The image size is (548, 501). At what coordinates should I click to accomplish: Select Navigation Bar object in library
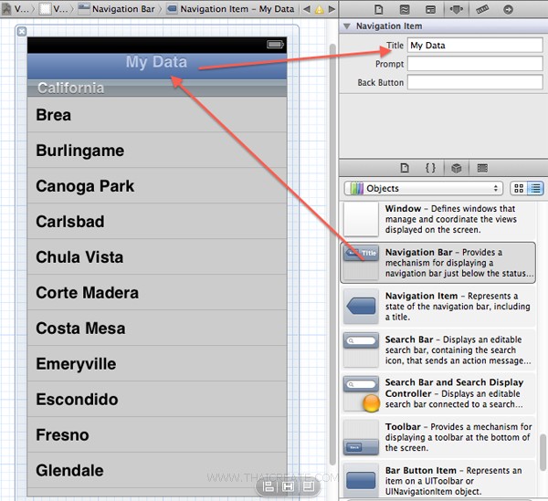pos(437,263)
